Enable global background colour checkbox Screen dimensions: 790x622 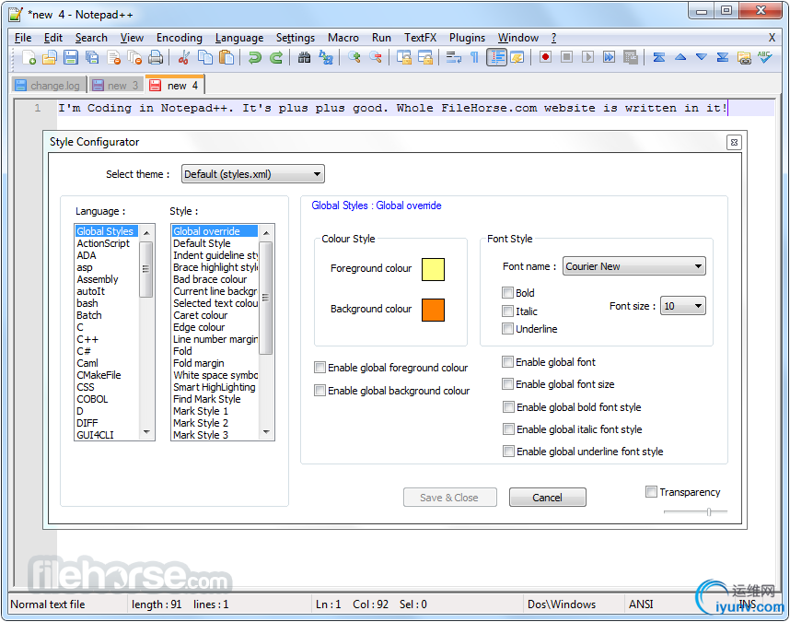319,390
